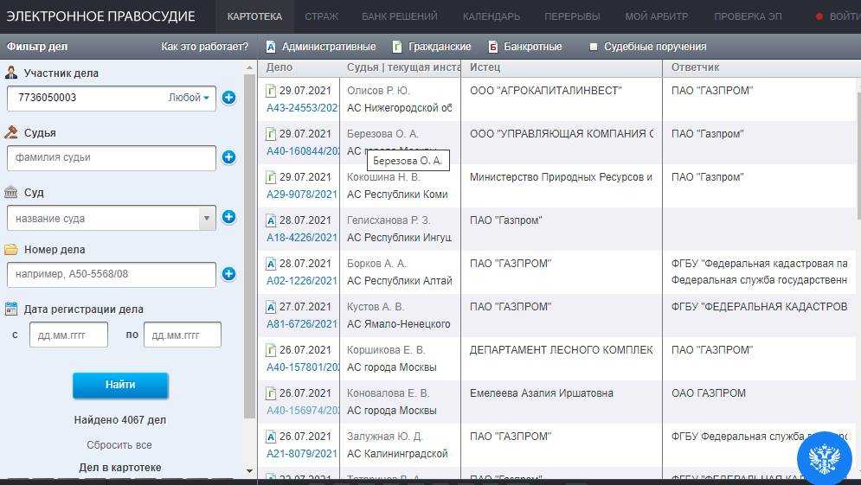
Task: Click the filter panel scrollbar up arrow
Action: [x=249, y=67]
